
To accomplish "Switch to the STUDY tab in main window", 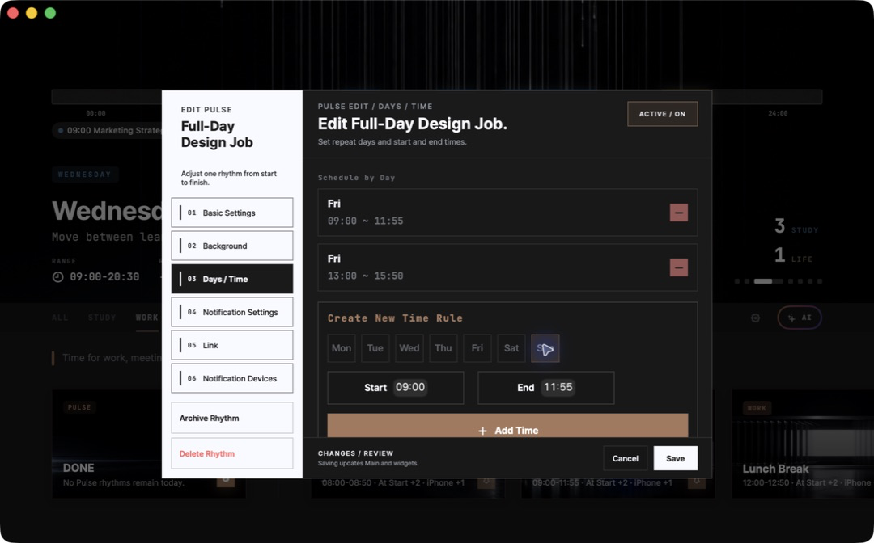I will 102,318.
